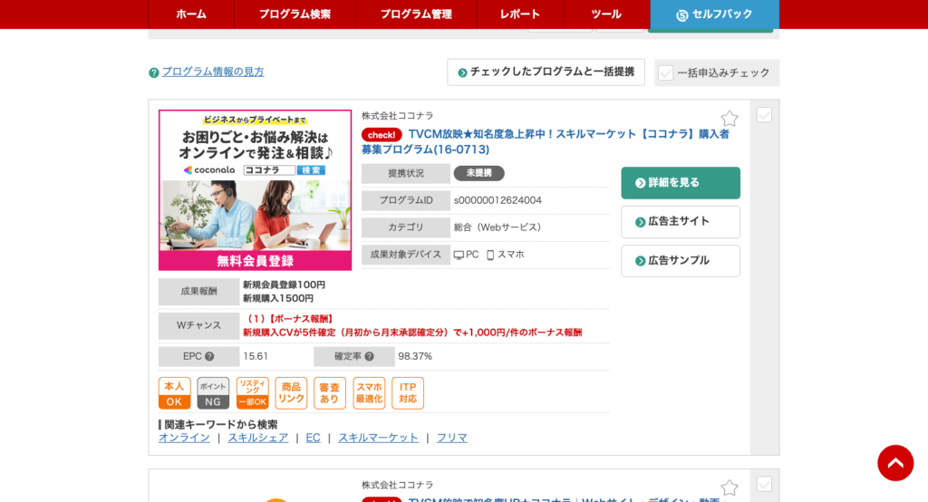Click the スマホ device icon
928x502 pixels.
tap(490, 256)
